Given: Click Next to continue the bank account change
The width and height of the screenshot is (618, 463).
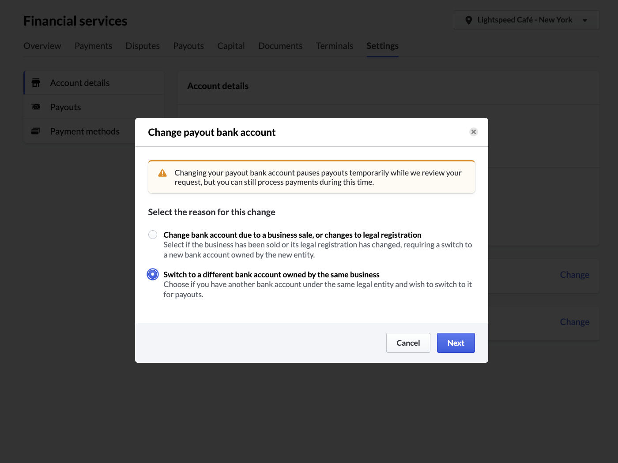Looking at the screenshot, I should (456, 343).
